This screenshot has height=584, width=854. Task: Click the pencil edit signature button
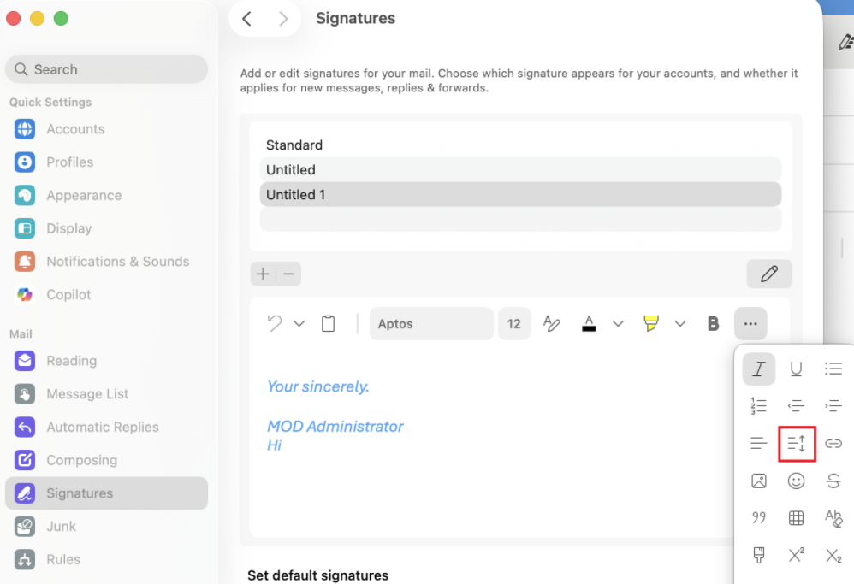[769, 274]
